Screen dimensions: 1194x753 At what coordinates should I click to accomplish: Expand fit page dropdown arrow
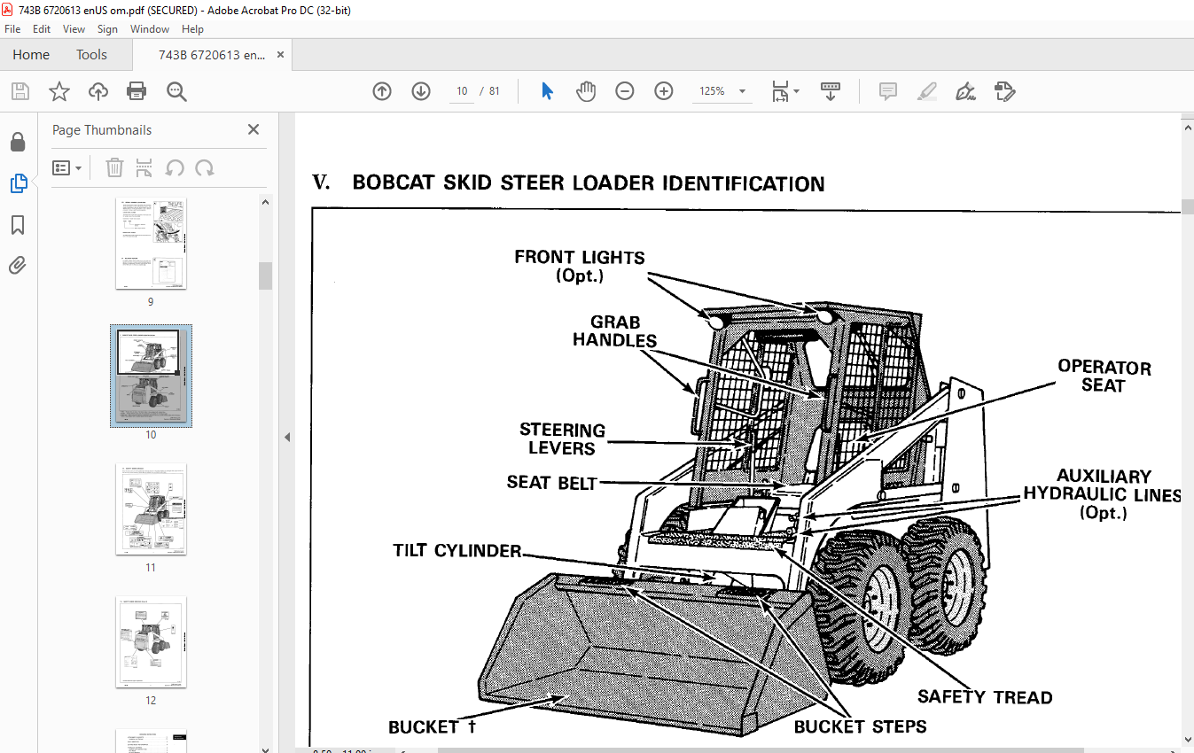[796, 91]
